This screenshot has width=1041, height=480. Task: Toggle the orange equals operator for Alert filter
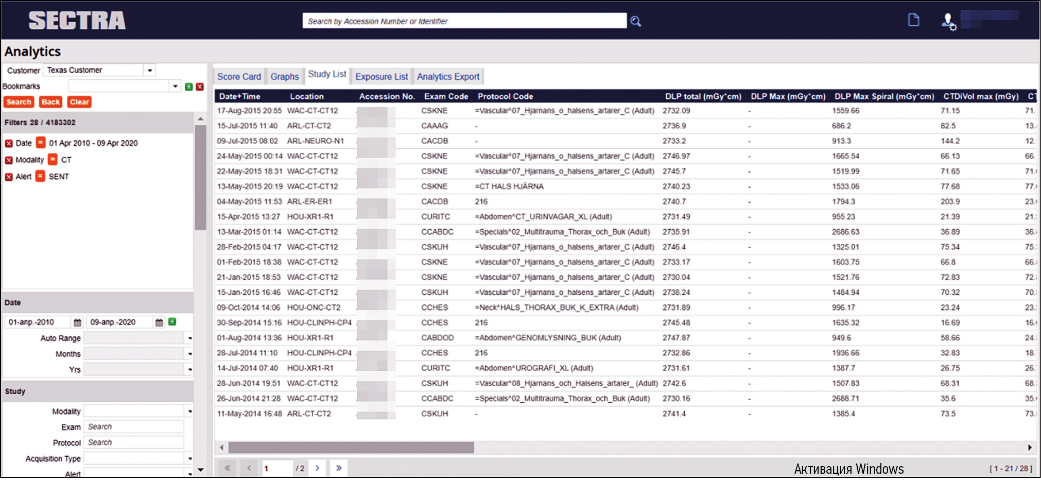(40, 177)
